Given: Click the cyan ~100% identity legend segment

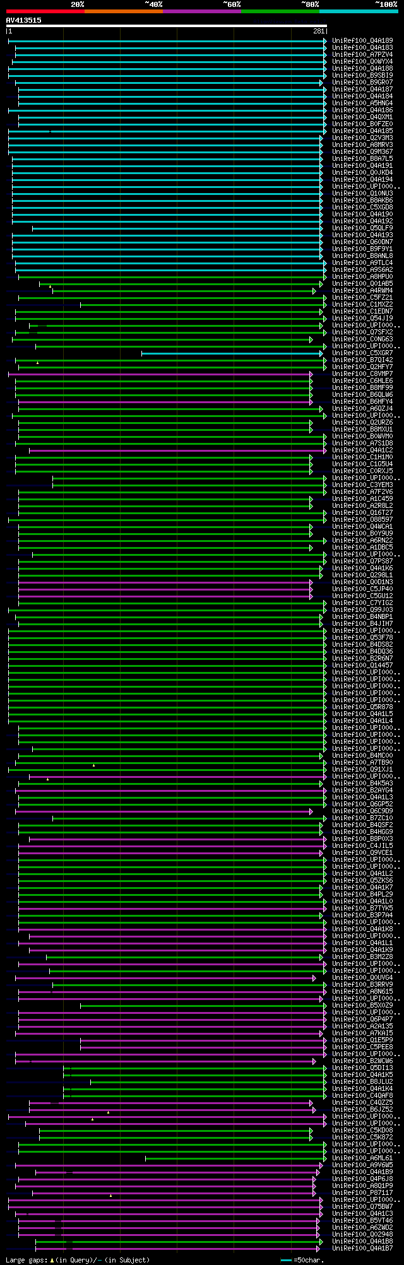Looking at the screenshot, I should 359,11.
